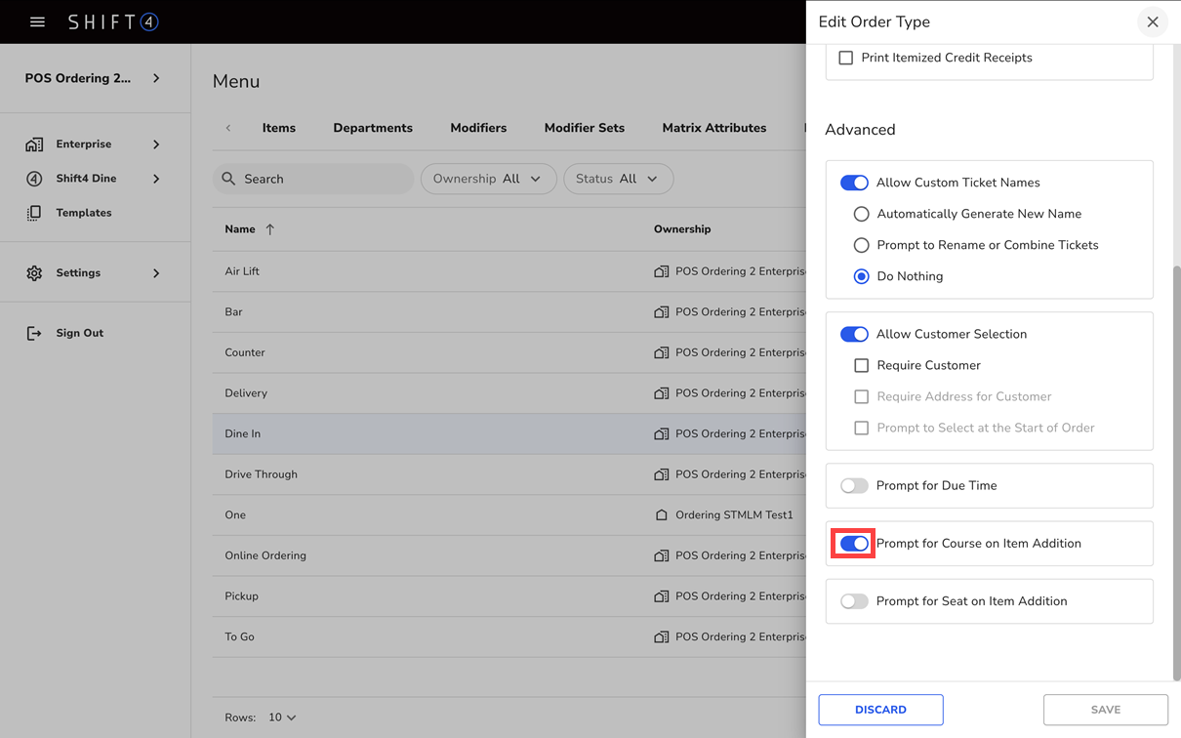Select the To Go row name

[x=239, y=636]
